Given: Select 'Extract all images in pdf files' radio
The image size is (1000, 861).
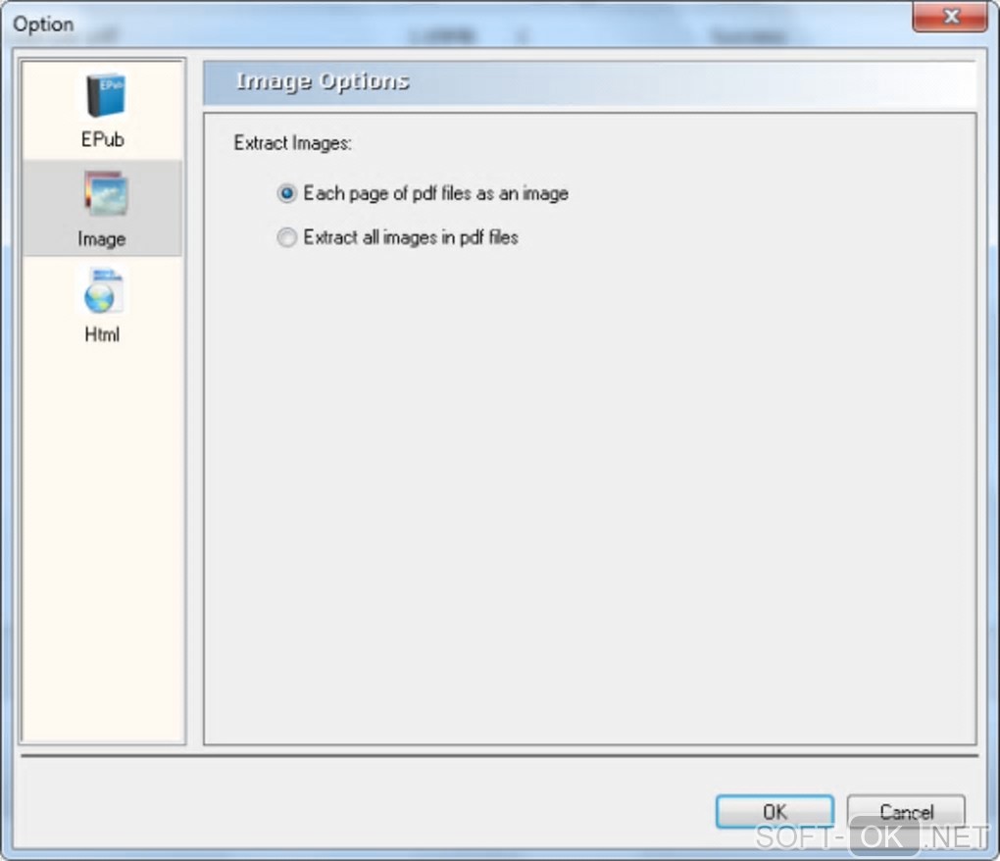Looking at the screenshot, I should (x=287, y=237).
